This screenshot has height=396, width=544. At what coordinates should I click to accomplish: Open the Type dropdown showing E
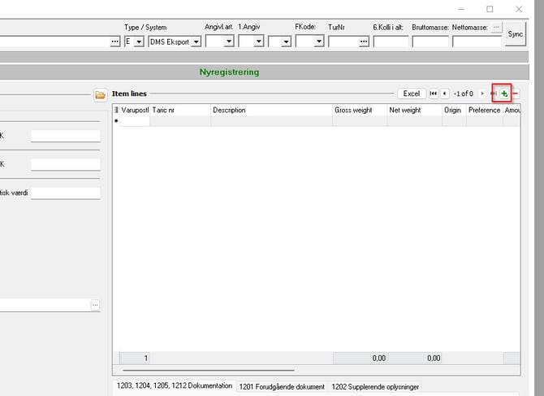click(x=139, y=41)
